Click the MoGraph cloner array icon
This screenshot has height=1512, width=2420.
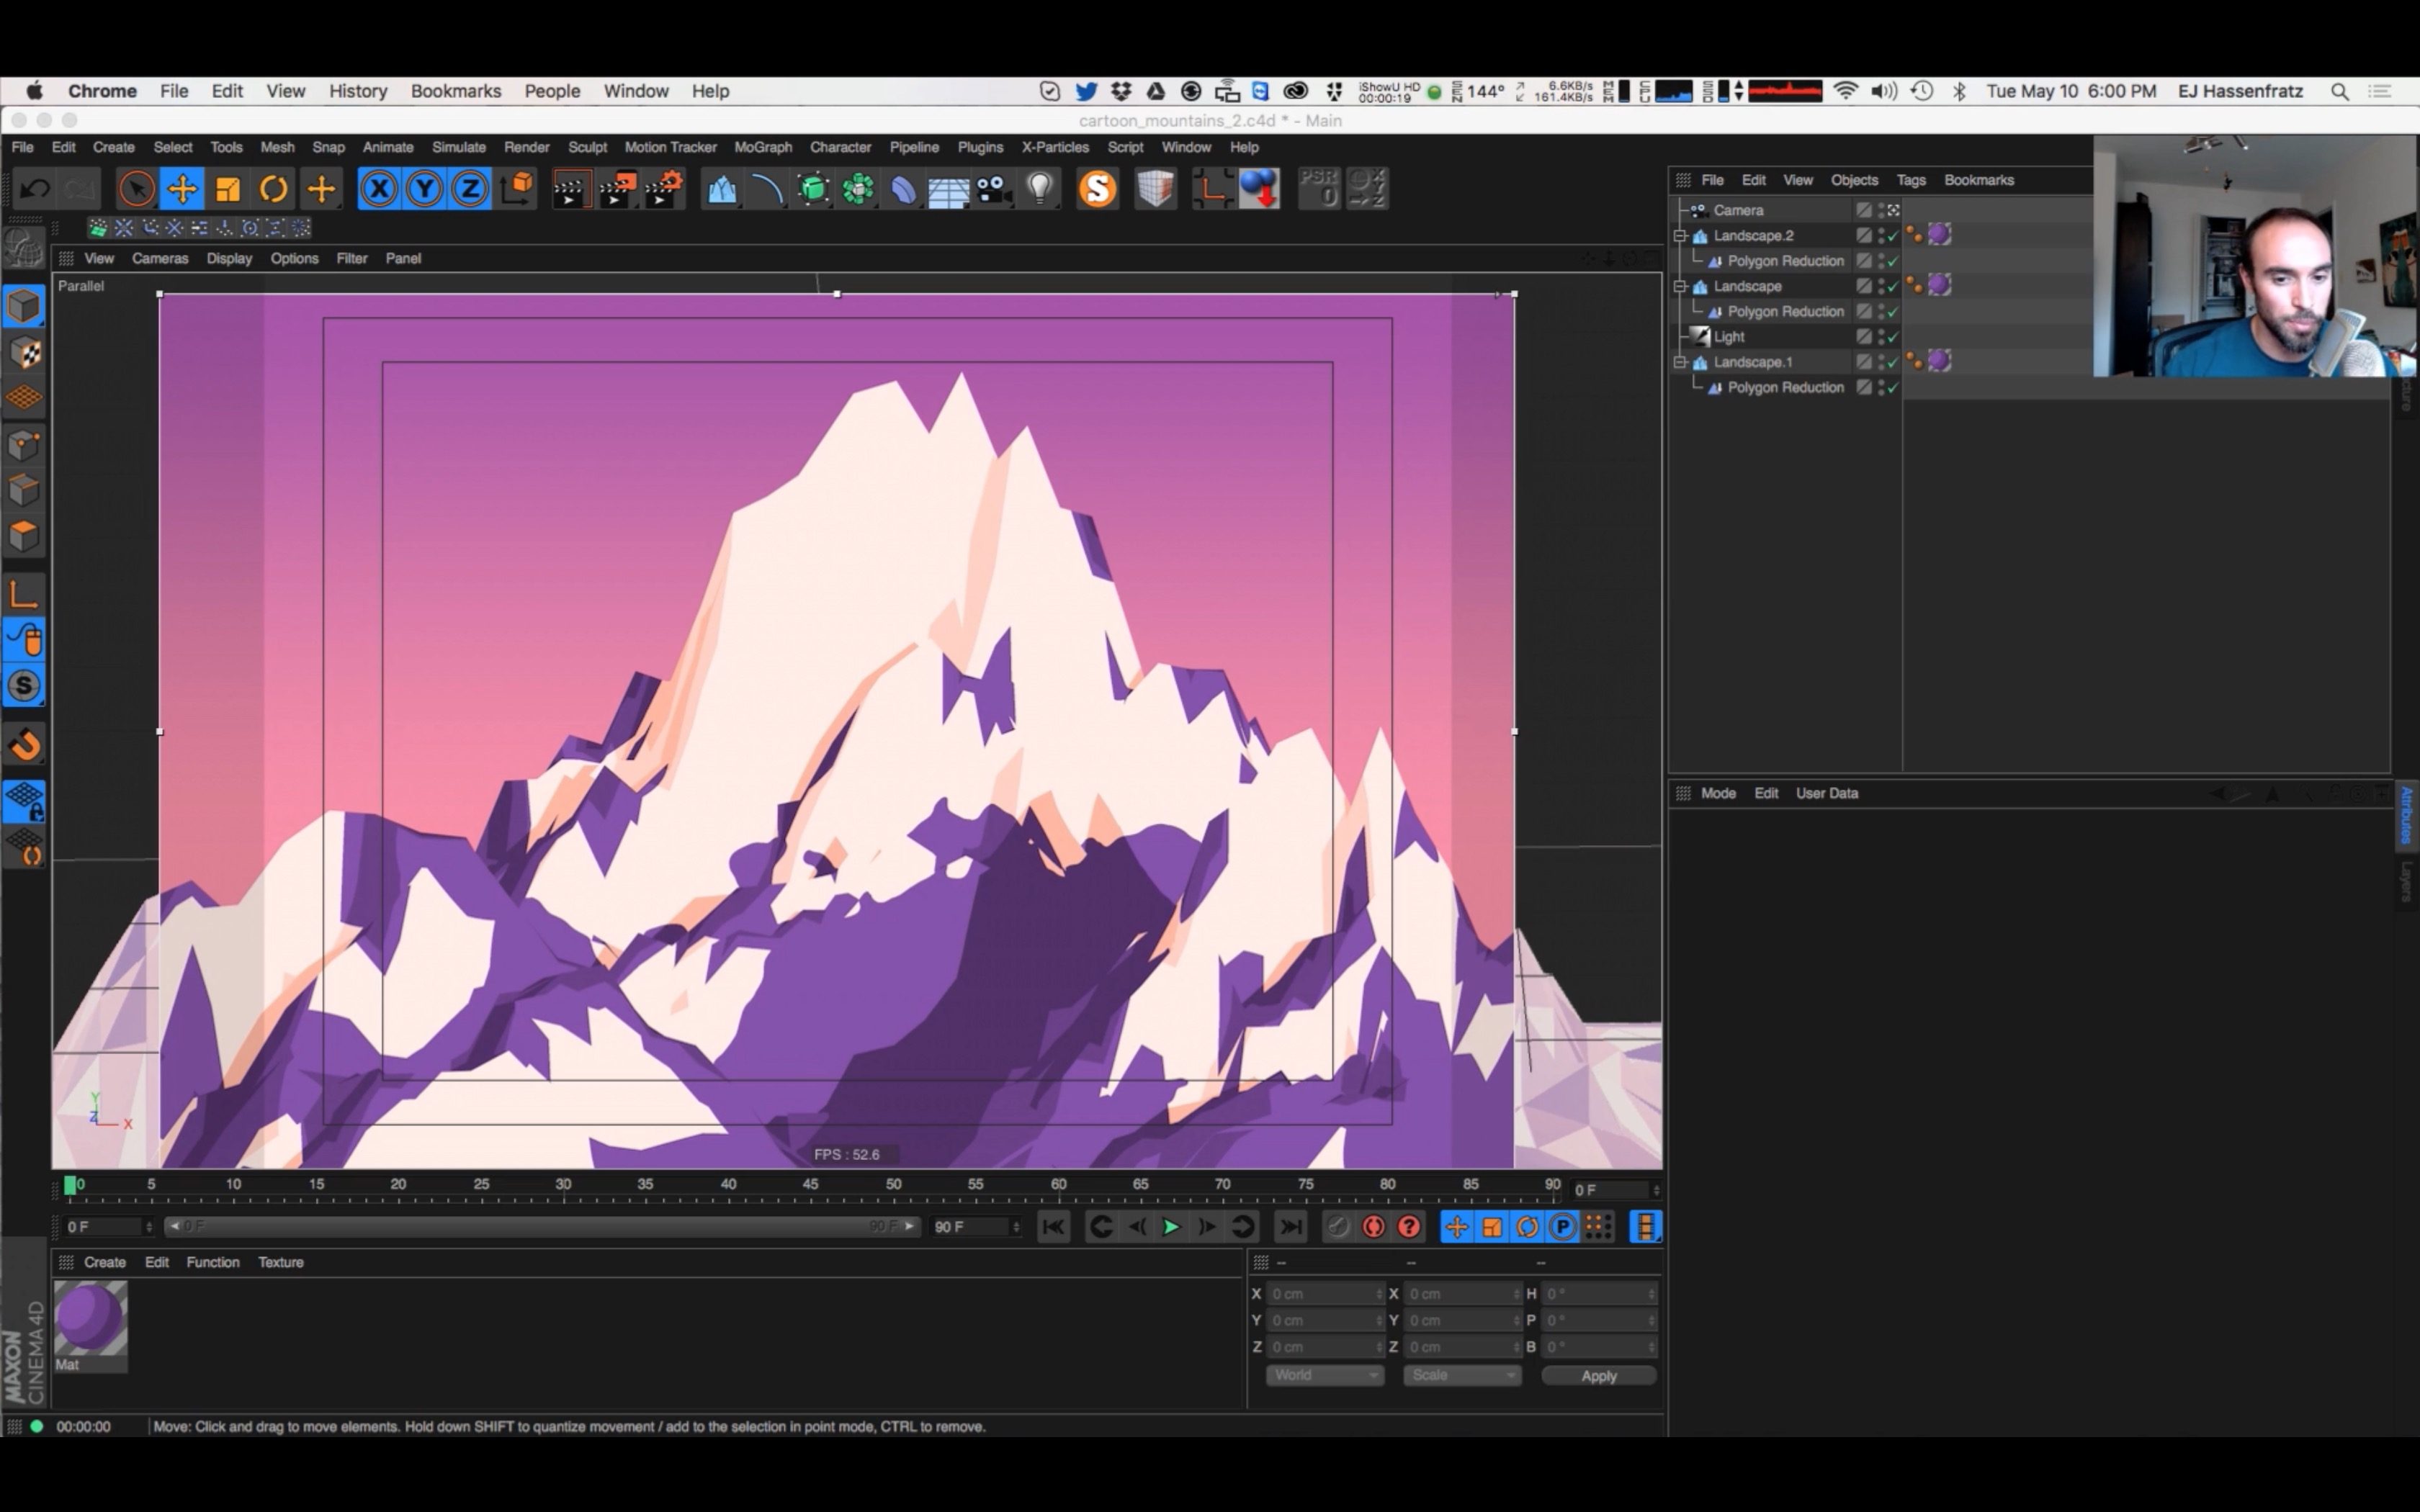[858, 189]
